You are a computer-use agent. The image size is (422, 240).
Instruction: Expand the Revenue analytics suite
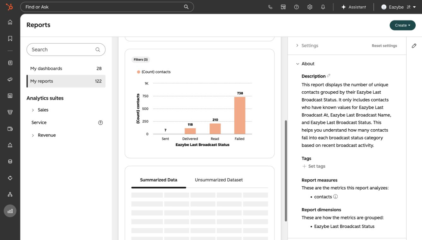33,135
